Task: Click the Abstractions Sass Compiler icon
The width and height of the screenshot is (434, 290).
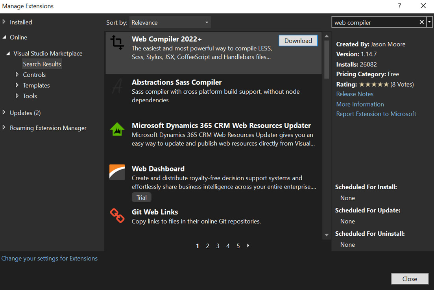Action: (x=117, y=86)
